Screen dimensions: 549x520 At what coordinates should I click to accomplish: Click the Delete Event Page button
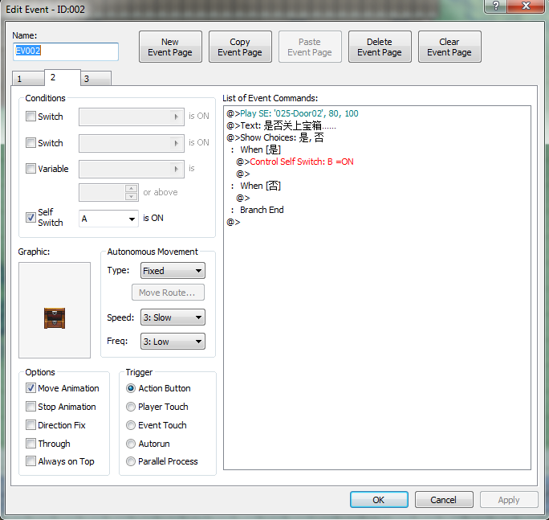pos(380,47)
